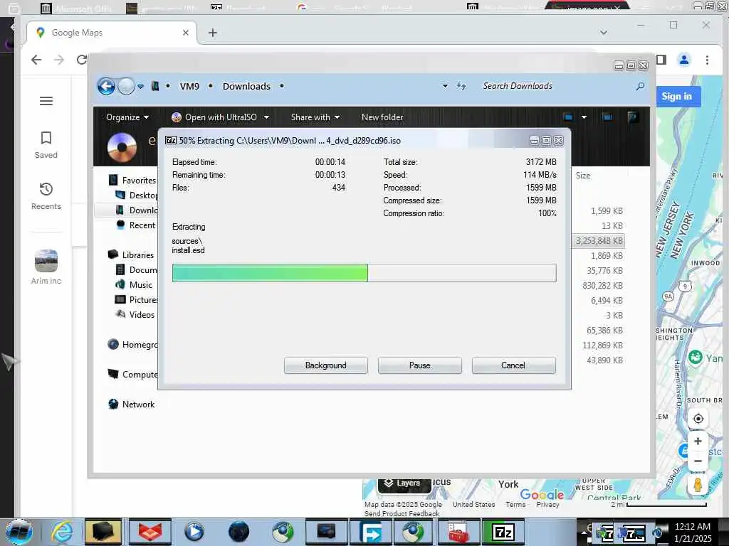
Task: Toggle the preview pane icon
Action: pos(607,117)
